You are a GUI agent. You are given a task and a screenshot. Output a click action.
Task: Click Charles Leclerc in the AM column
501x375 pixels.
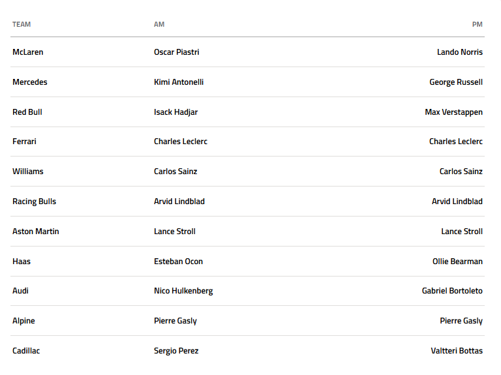(x=181, y=142)
